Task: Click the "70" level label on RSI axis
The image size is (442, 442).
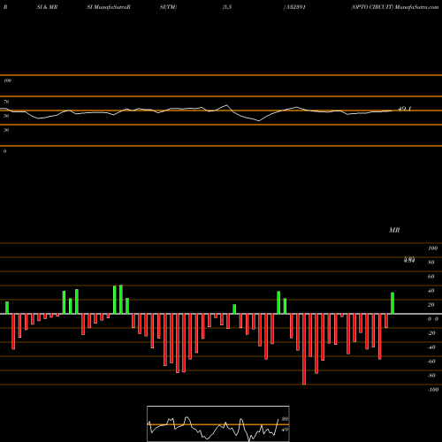Action: pos(6,102)
